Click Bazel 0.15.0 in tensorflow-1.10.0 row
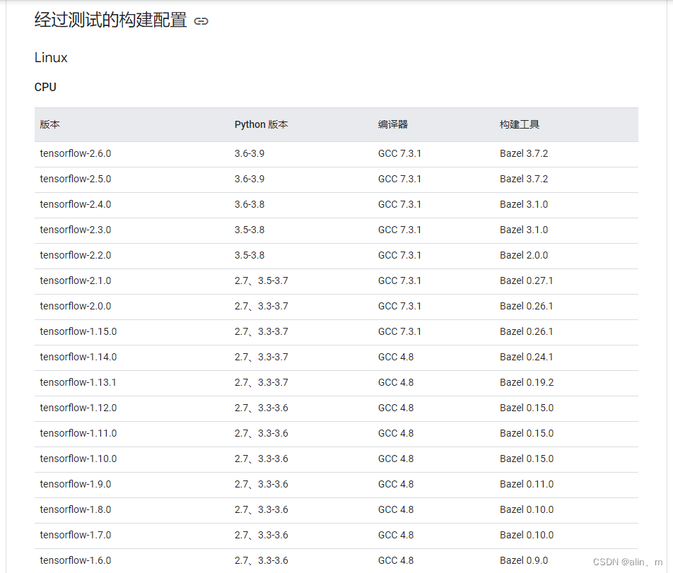Image resolution: width=673 pixels, height=573 pixels. [x=527, y=459]
